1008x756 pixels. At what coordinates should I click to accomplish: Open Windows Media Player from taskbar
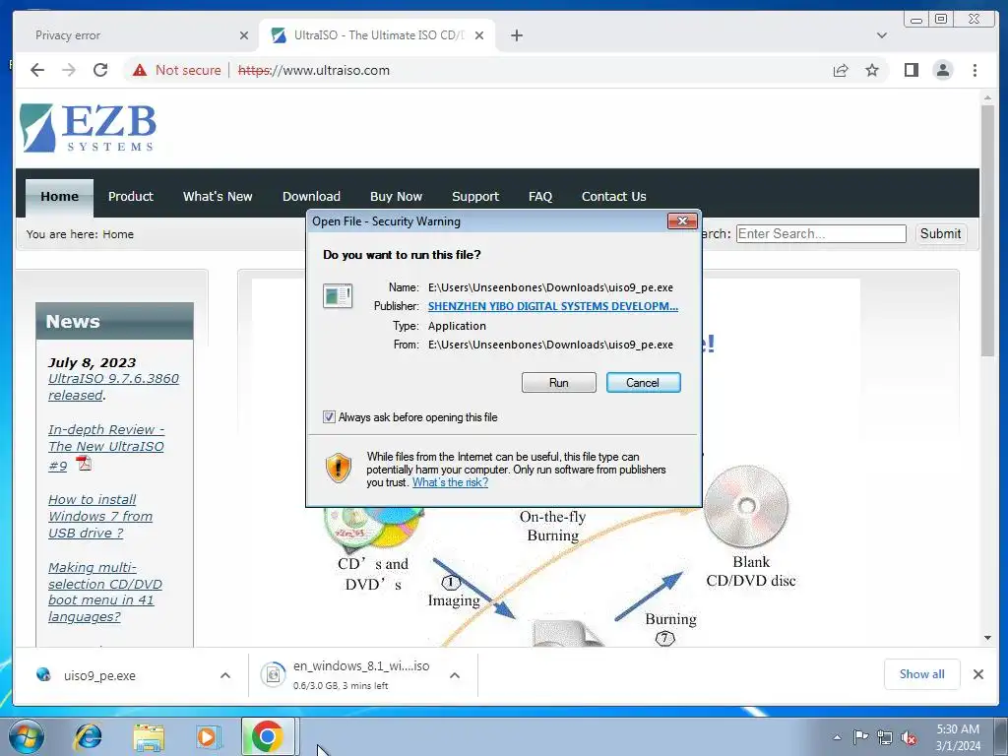pos(208,736)
